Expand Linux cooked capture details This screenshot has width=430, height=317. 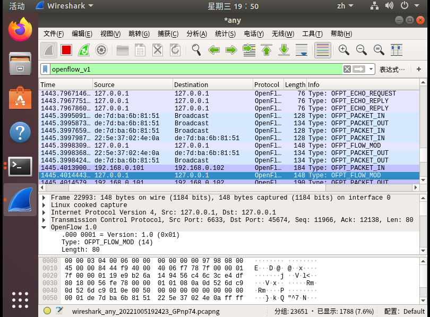point(44,205)
